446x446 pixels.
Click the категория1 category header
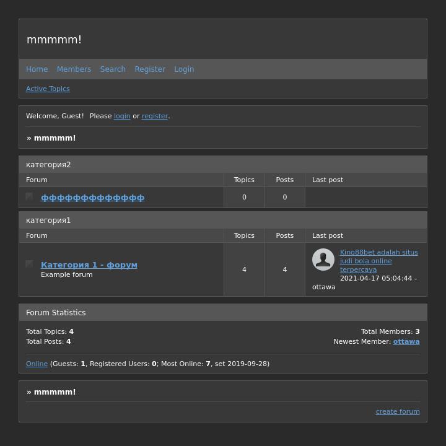(48, 221)
